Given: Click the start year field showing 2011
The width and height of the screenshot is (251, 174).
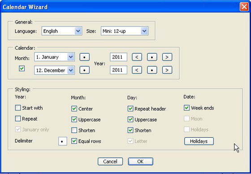Looking at the screenshot, I should 118,57.
